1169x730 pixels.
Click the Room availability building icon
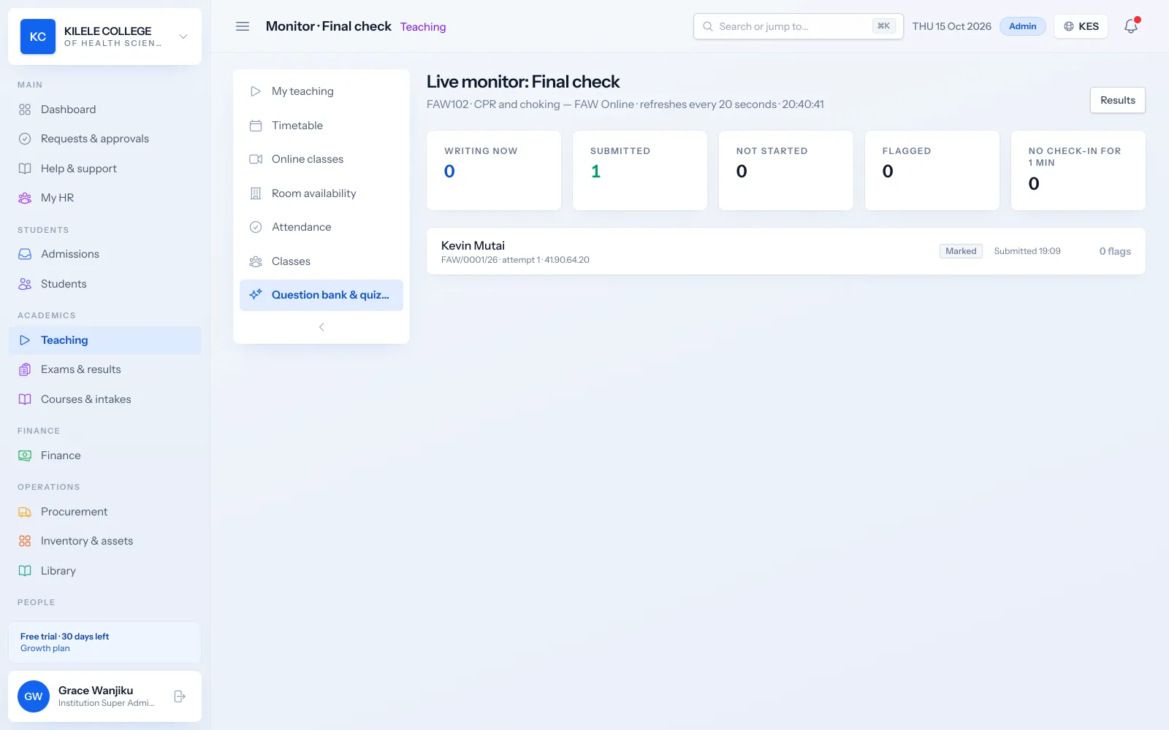[256, 193]
